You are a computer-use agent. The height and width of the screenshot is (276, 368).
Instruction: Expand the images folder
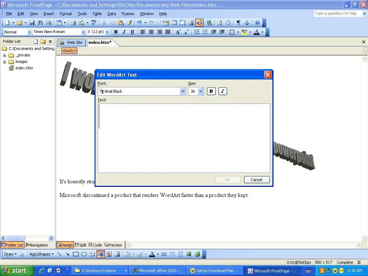4,62
